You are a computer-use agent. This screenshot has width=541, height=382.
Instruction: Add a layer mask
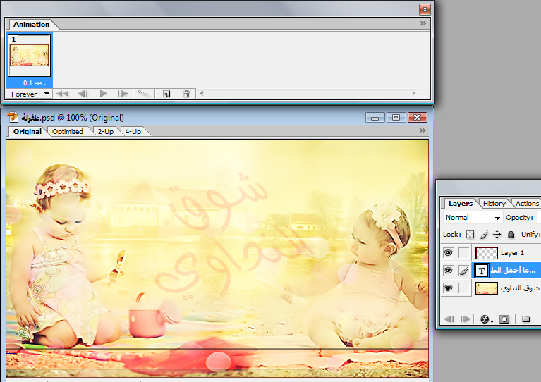click(x=504, y=319)
